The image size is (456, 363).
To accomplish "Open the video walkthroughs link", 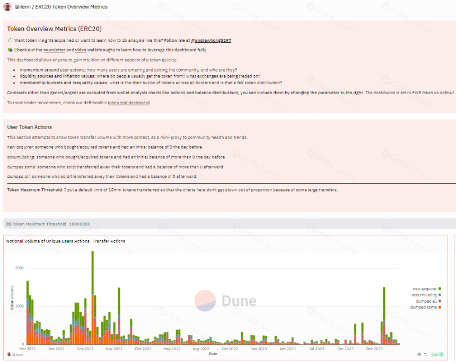I will tap(81, 50).
